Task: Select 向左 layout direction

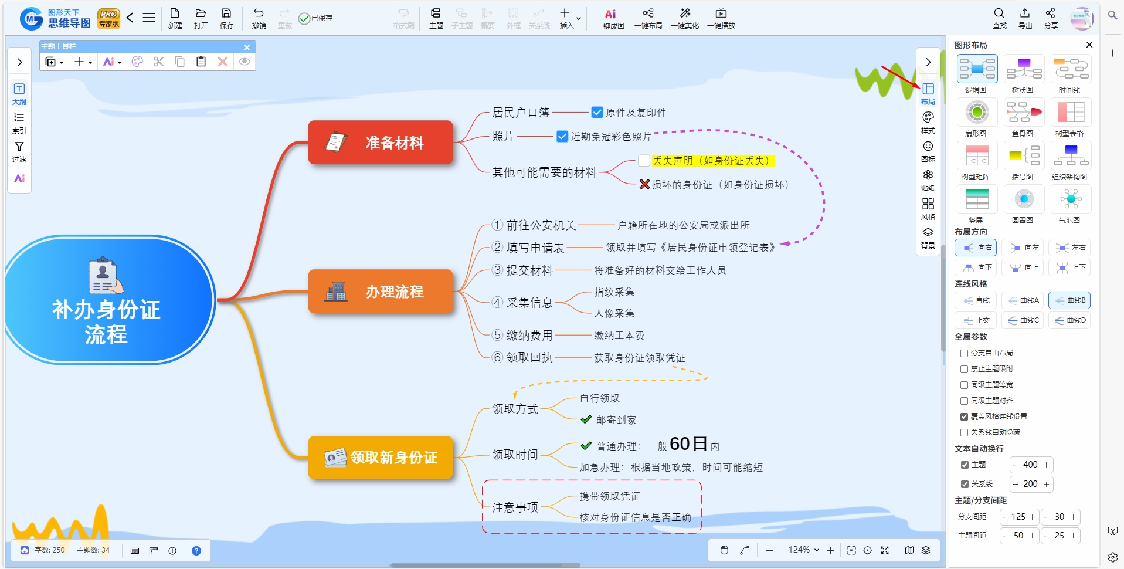Action: tap(1023, 248)
